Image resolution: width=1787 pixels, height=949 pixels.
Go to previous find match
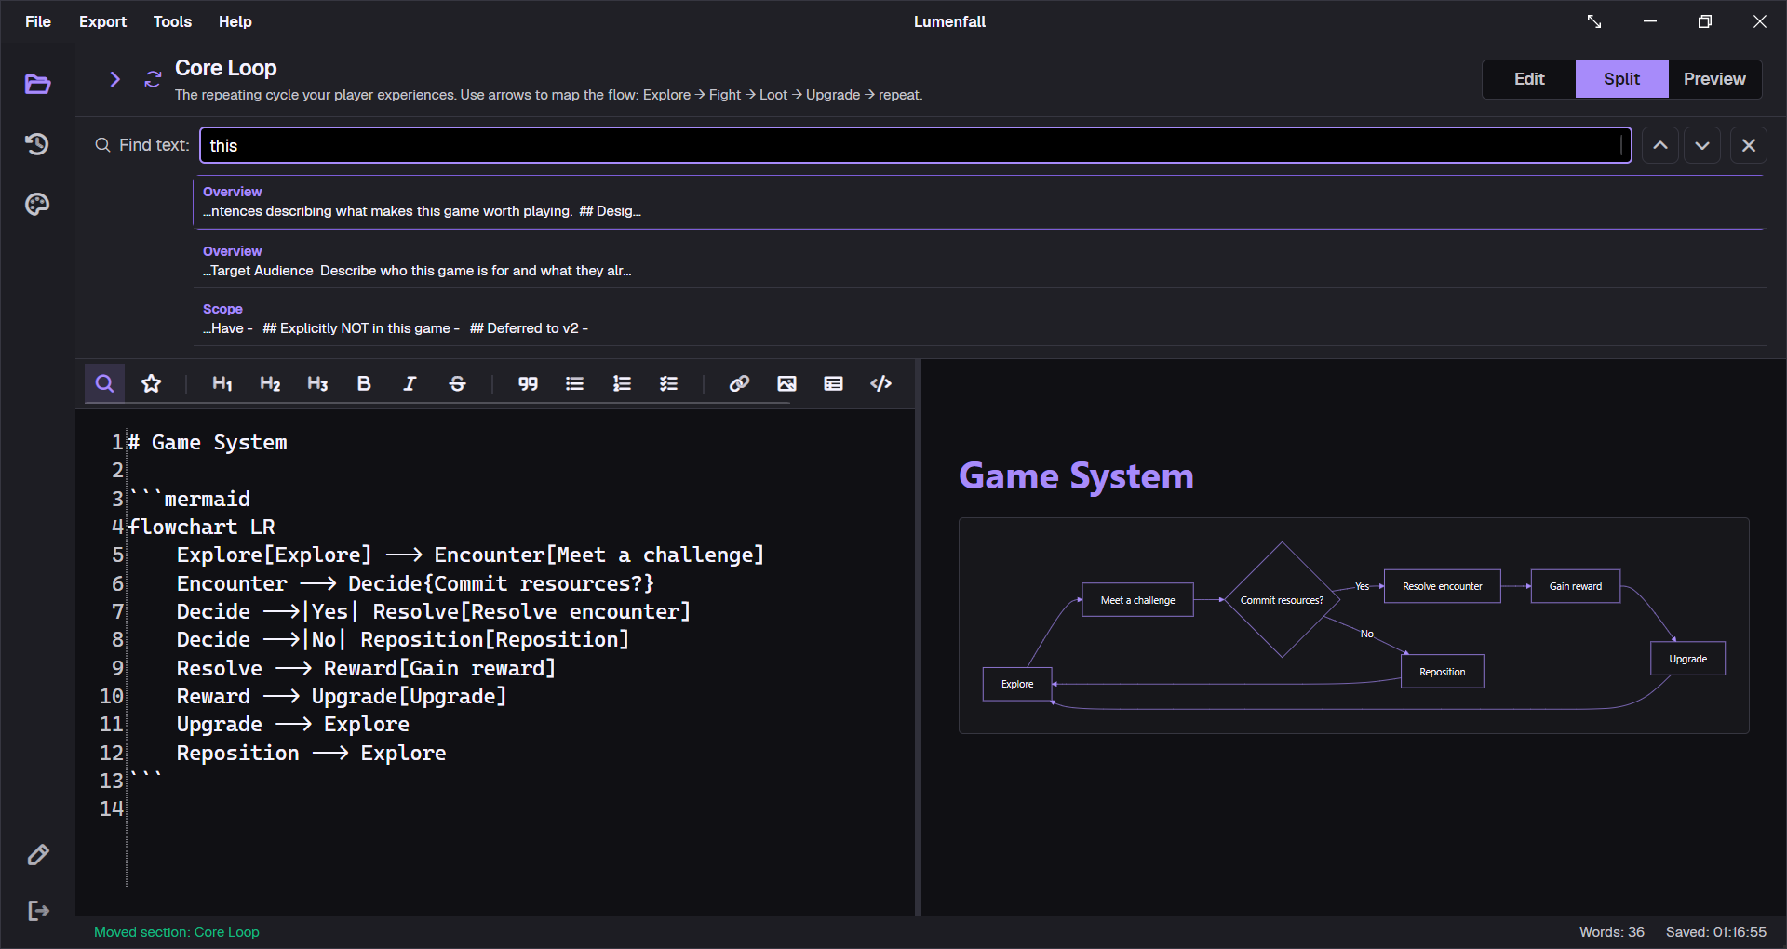[1660, 145]
